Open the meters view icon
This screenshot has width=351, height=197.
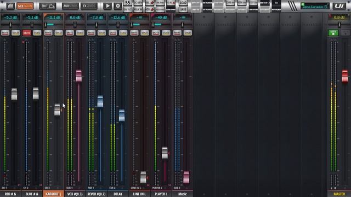tap(10, 6)
